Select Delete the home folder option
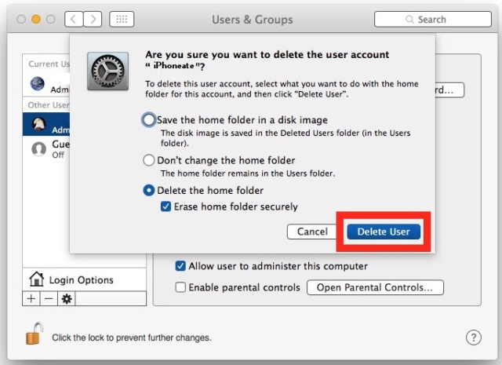Screen dimensions: 502x365 [148, 191]
